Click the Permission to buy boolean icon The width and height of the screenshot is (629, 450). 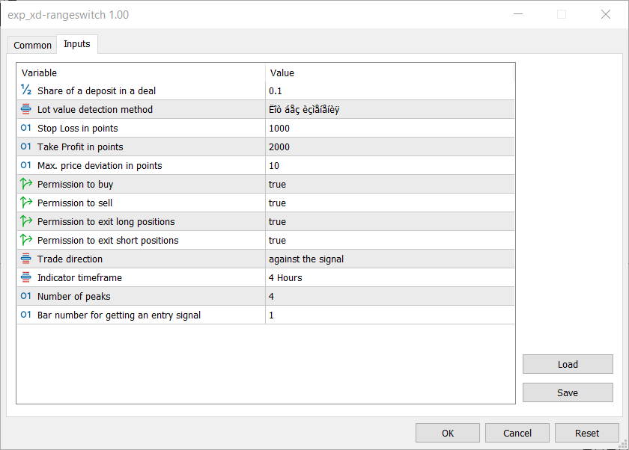(x=26, y=184)
